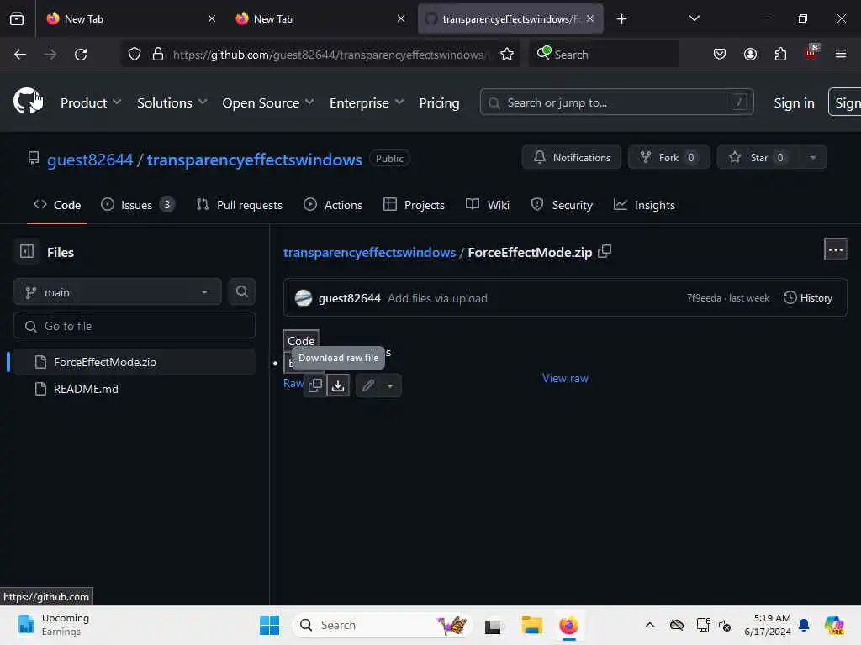
Task: Switch to the Issues tab
Action: pyautogui.click(x=137, y=205)
